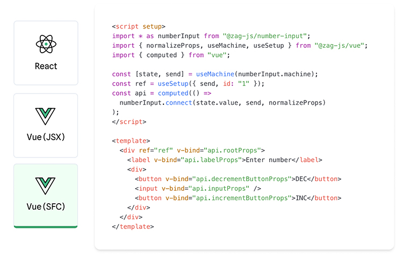Click the div with api.rootProps line
The height and width of the screenshot is (258, 403).
tap(192, 150)
